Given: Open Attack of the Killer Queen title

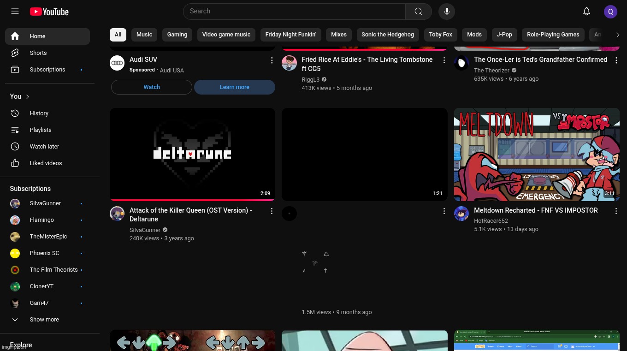Looking at the screenshot, I should click(190, 214).
